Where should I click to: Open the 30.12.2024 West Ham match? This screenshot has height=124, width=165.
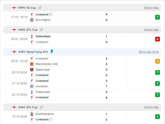(82, 72)
